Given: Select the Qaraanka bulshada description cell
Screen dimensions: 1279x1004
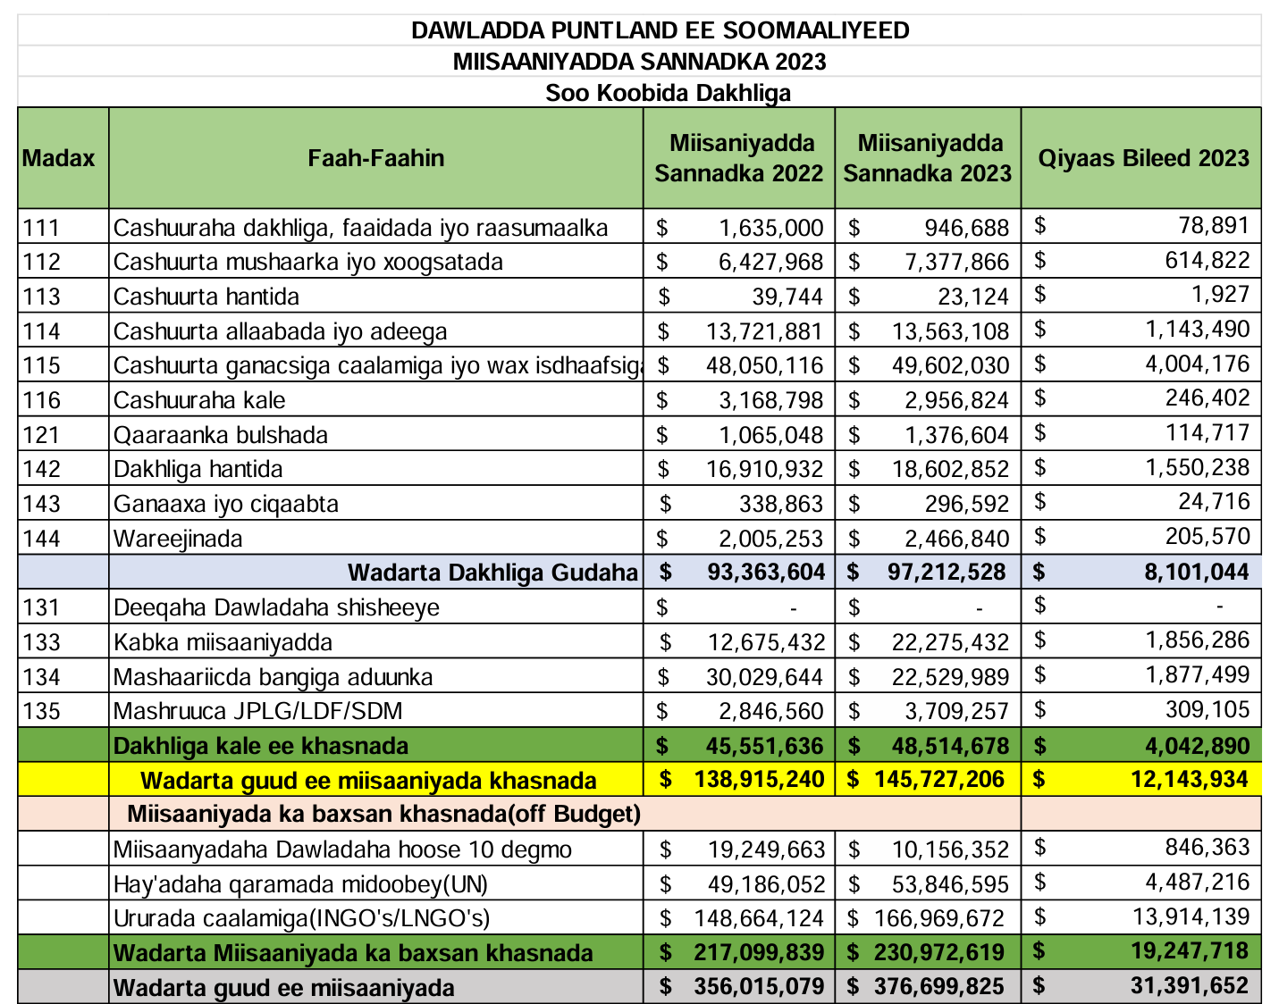Looking at the screenshot, I should [221, 435].
